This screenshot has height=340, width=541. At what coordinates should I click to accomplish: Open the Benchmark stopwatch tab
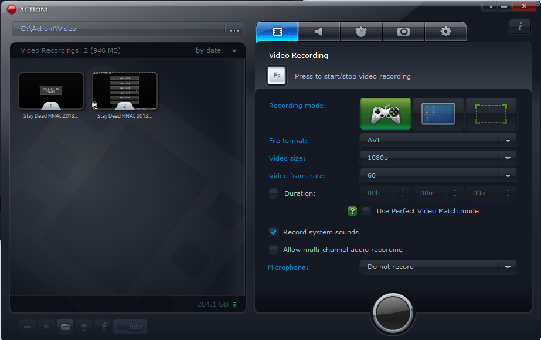click(361, 32)
